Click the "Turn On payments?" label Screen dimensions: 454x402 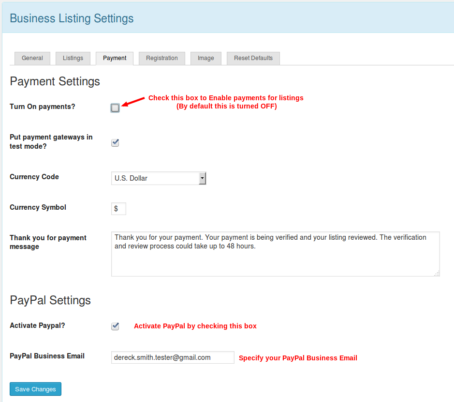[x=43, y=107]
